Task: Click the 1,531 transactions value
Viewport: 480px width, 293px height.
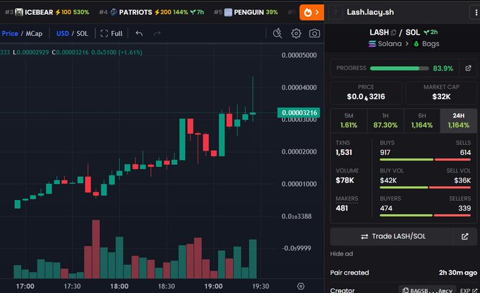Action: click(x=344, y=152)
